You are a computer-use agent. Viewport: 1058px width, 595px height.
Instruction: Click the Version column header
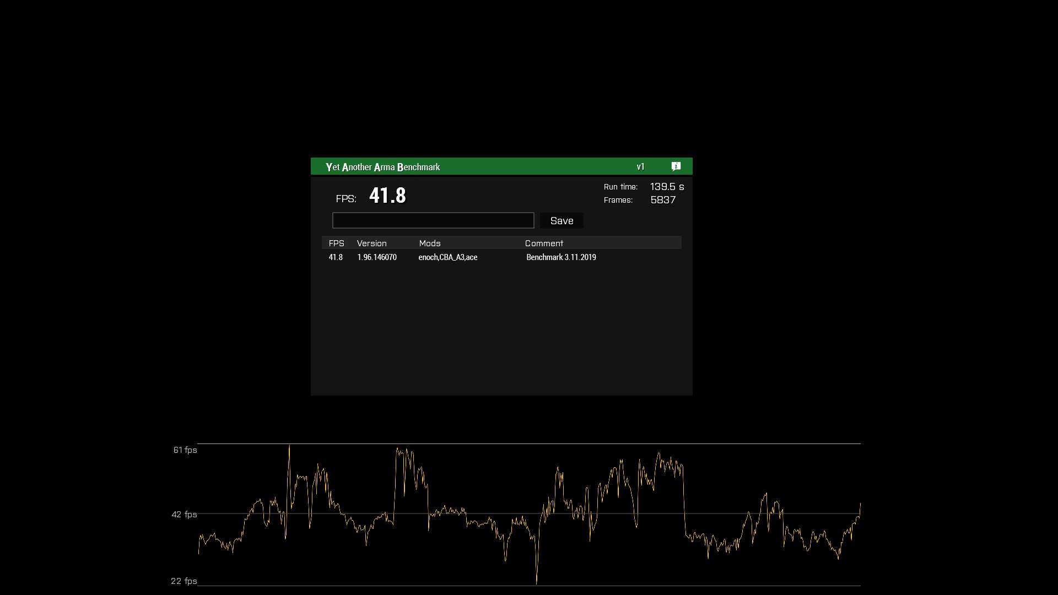[x=371, y=243]
